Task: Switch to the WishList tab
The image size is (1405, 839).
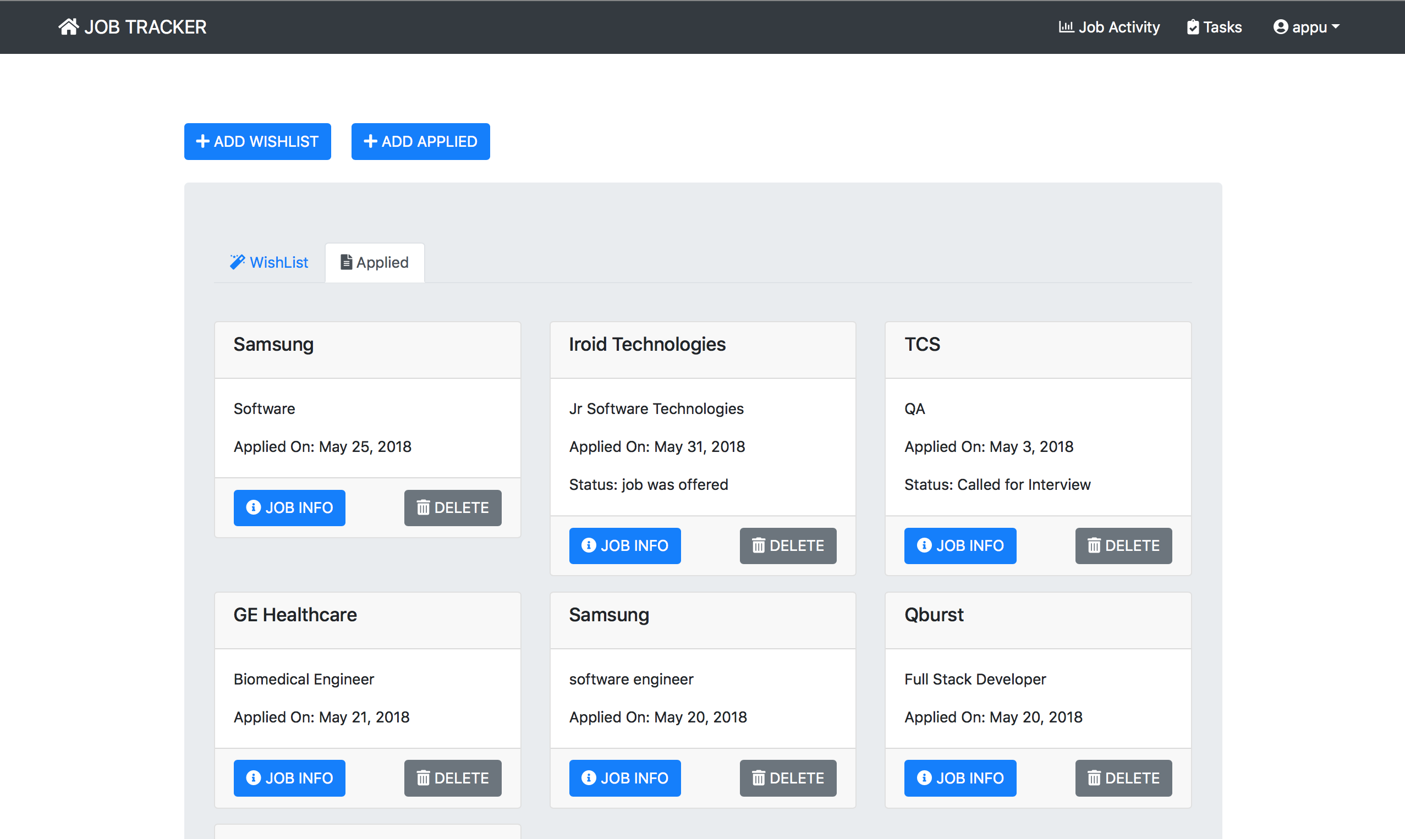Action: pos(278,262)
